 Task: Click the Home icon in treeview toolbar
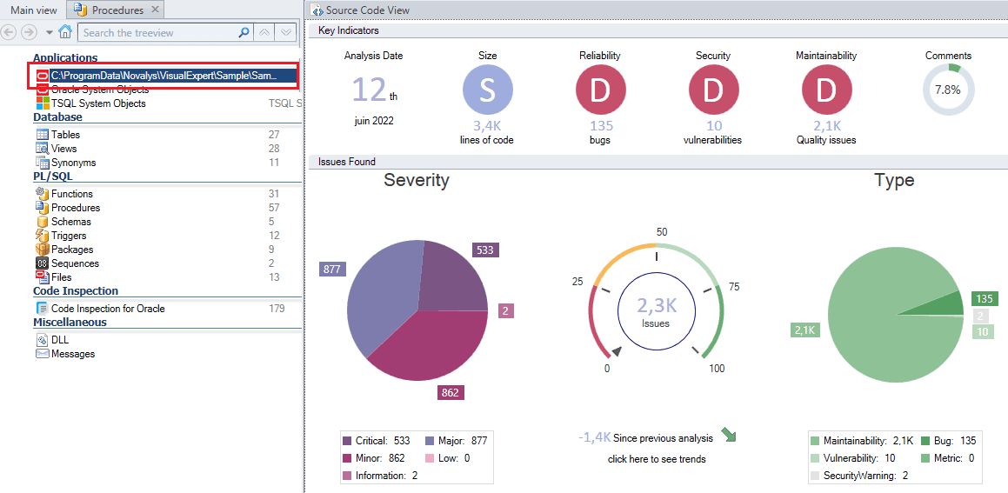65,32
